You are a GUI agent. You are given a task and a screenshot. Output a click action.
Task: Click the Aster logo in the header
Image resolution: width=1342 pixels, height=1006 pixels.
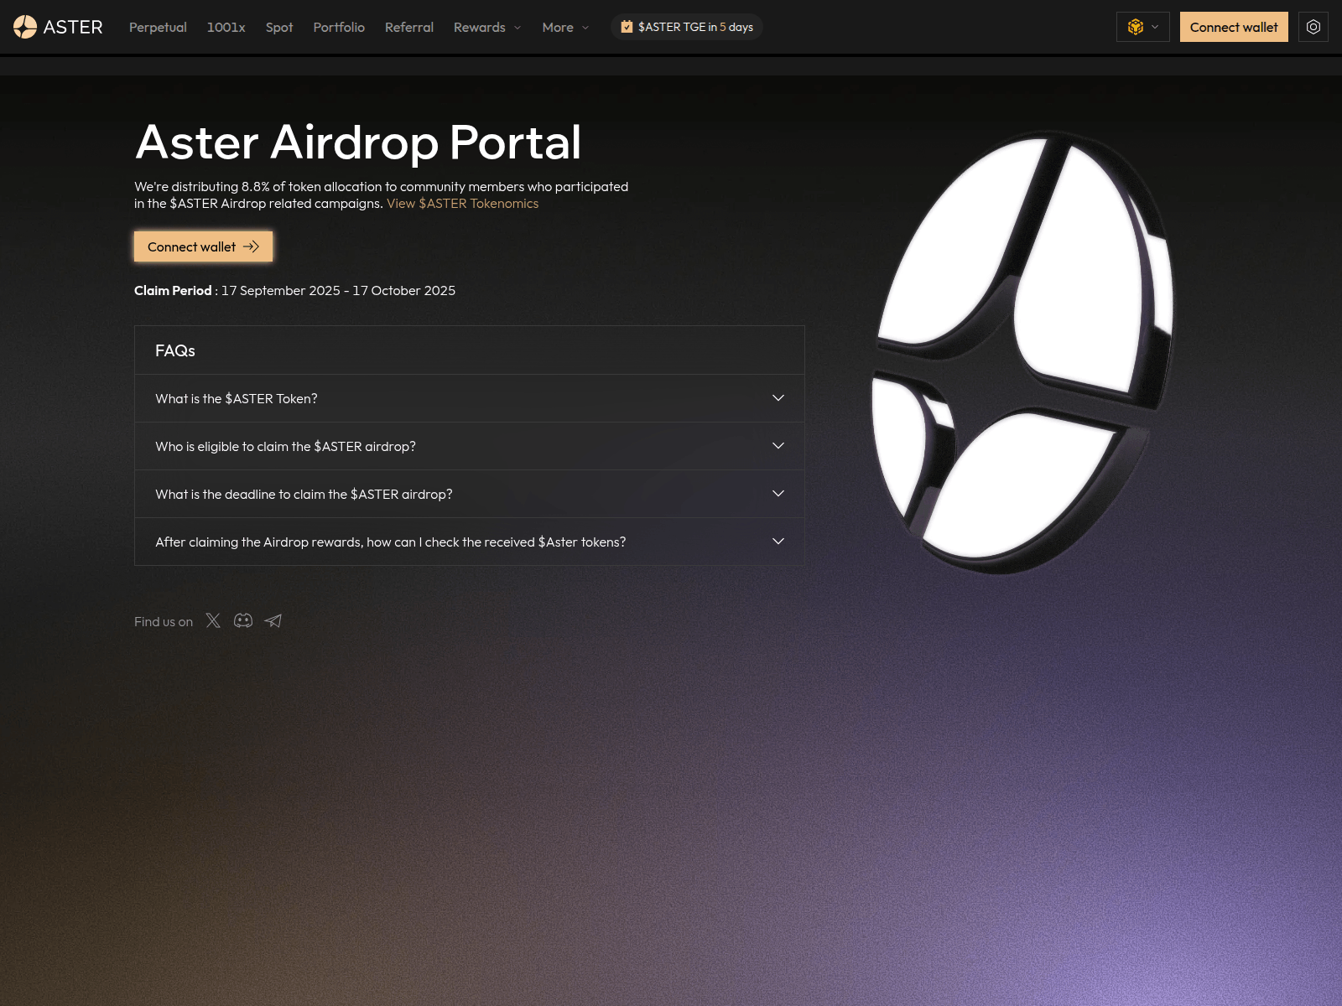click(55, 26)
